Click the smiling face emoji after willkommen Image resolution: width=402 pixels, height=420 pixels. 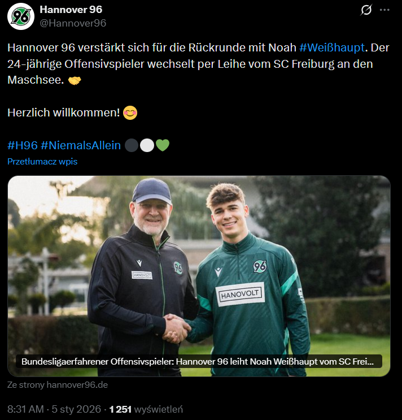click(130, 112)
